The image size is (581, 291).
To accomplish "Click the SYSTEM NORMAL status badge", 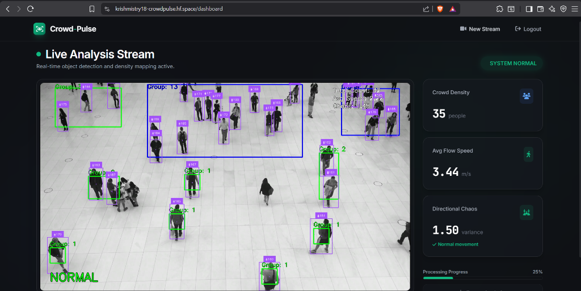I will pos(513,64).
